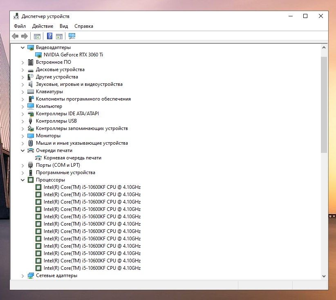This screenshot has width=336, height=300.
Task: Select the first Intel Core i5-10600KF processor entry
Action: coord(92,187)
